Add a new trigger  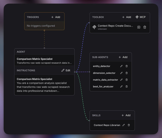(x=56, y=17)
